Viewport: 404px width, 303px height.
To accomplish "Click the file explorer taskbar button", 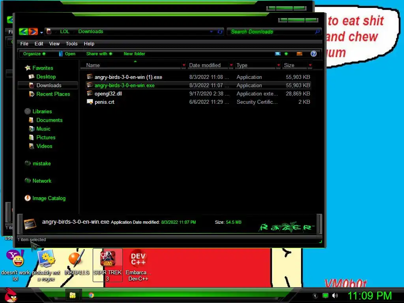I will [73, 295].
